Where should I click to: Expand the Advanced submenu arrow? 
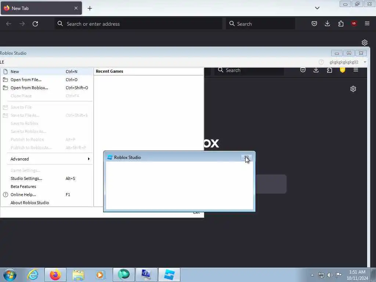[x=89, y=159]
